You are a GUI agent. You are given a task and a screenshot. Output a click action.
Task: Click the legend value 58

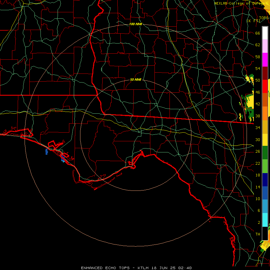pos(258,57)
